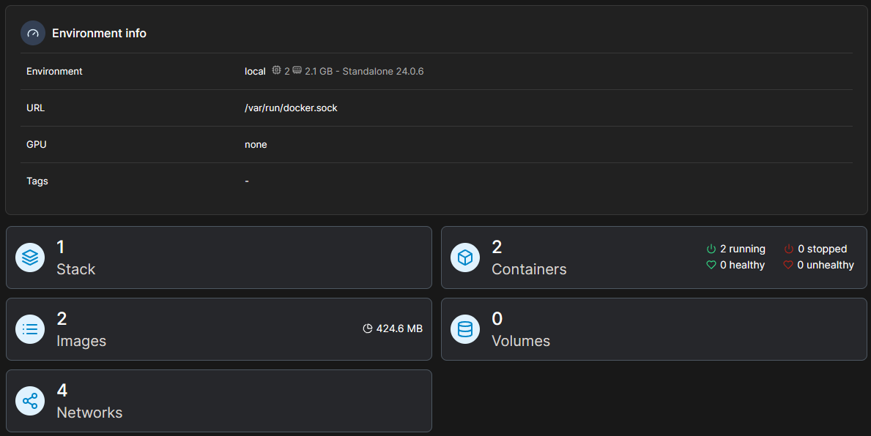Click the Volumes database icon
Image resolution: width=871 pixels, height=436 pixels.
click(x=465, y=329)
